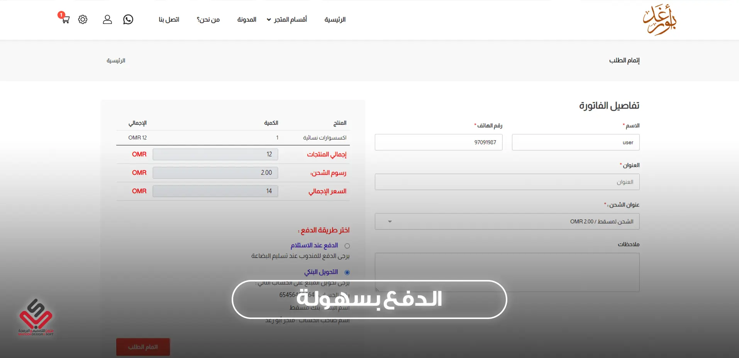Screen dimensions: 739x358
Task: Click the settings gear icon
Action: coord(83,19)
